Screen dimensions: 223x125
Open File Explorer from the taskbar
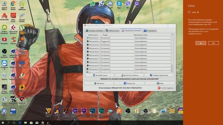25,123
